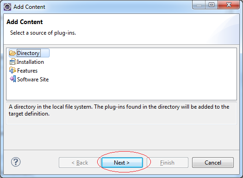Pick the Software Site label
Image resolution: width=243 pixels, height=178 pixels.
pos(33,80)
